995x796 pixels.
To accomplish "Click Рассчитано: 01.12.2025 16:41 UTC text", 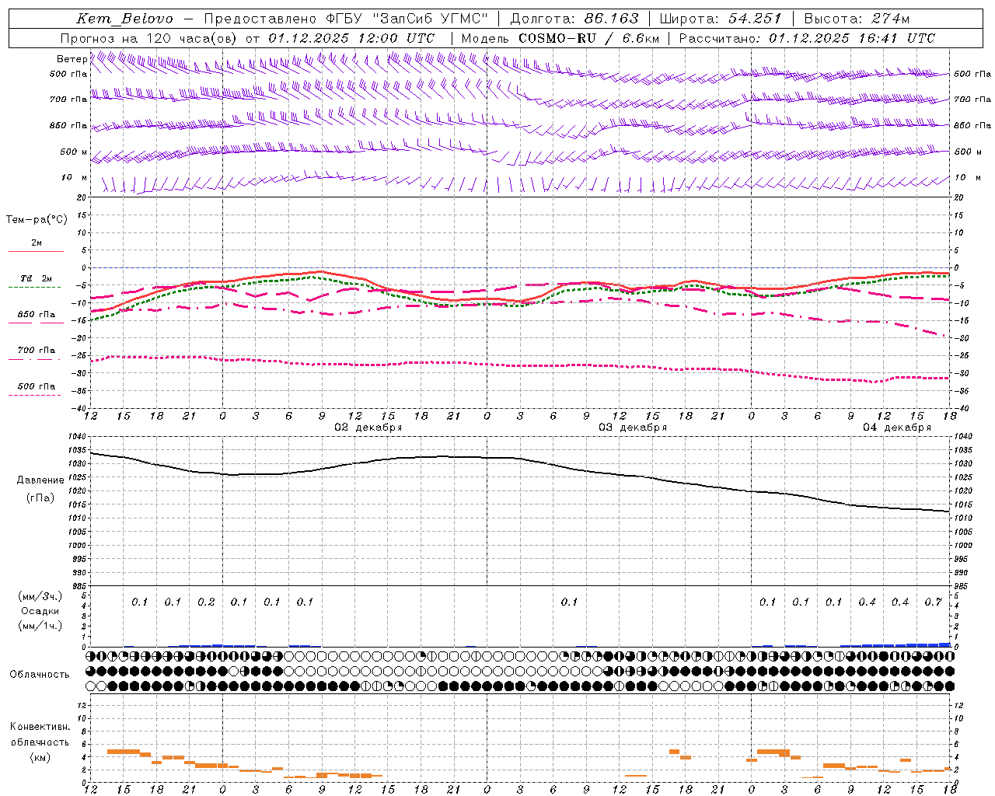I will 806,38.
